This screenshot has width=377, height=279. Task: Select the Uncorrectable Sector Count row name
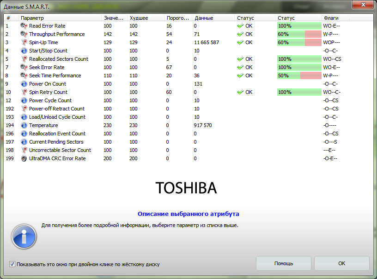click(x=60, y=150)
